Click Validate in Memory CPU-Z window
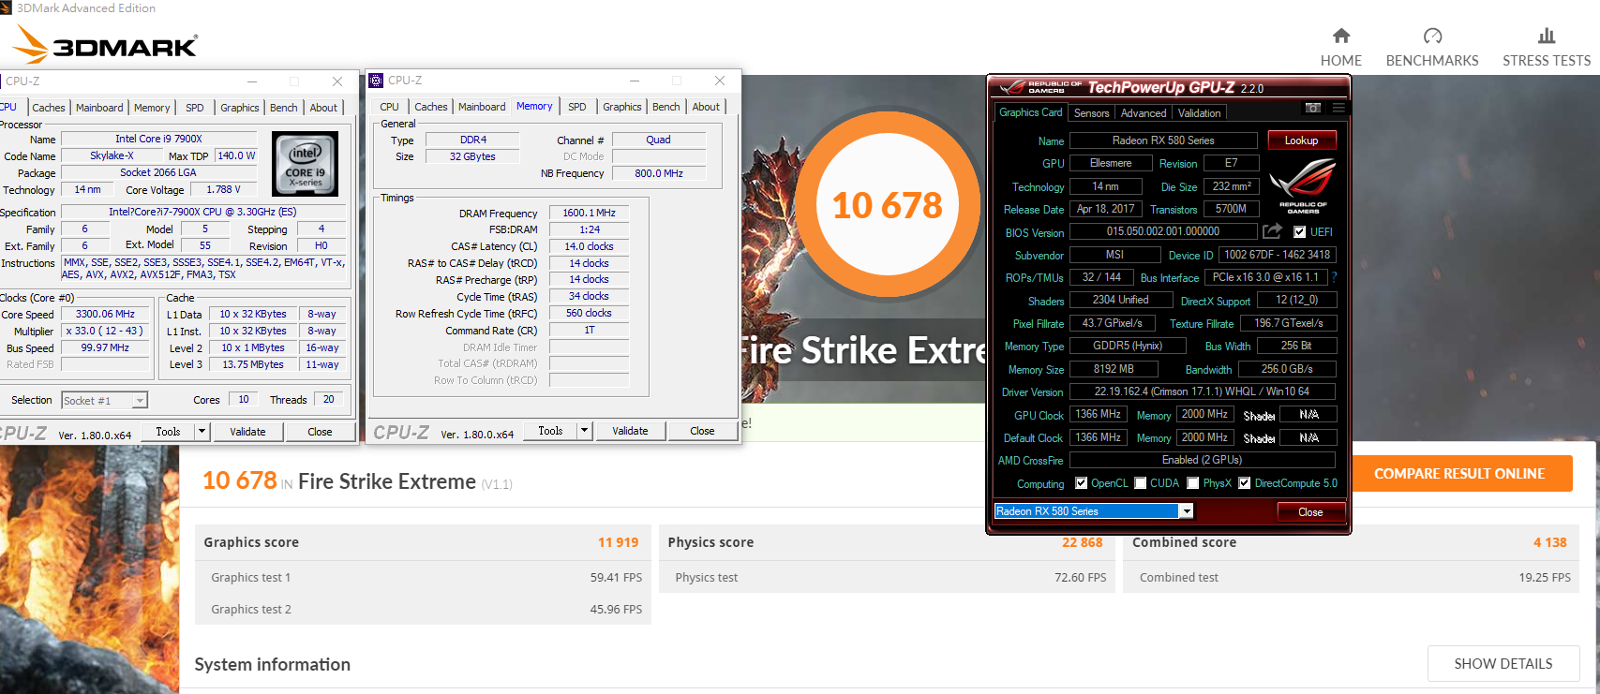The image size is (1600, 694). point(630,431)
